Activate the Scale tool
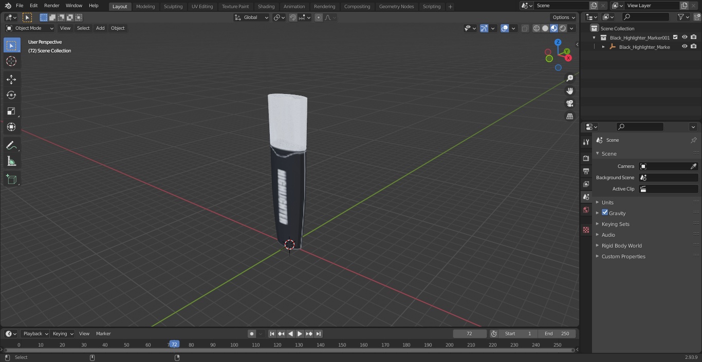Image resolution: width=702 pixels, height=362 pixels. 11,111
